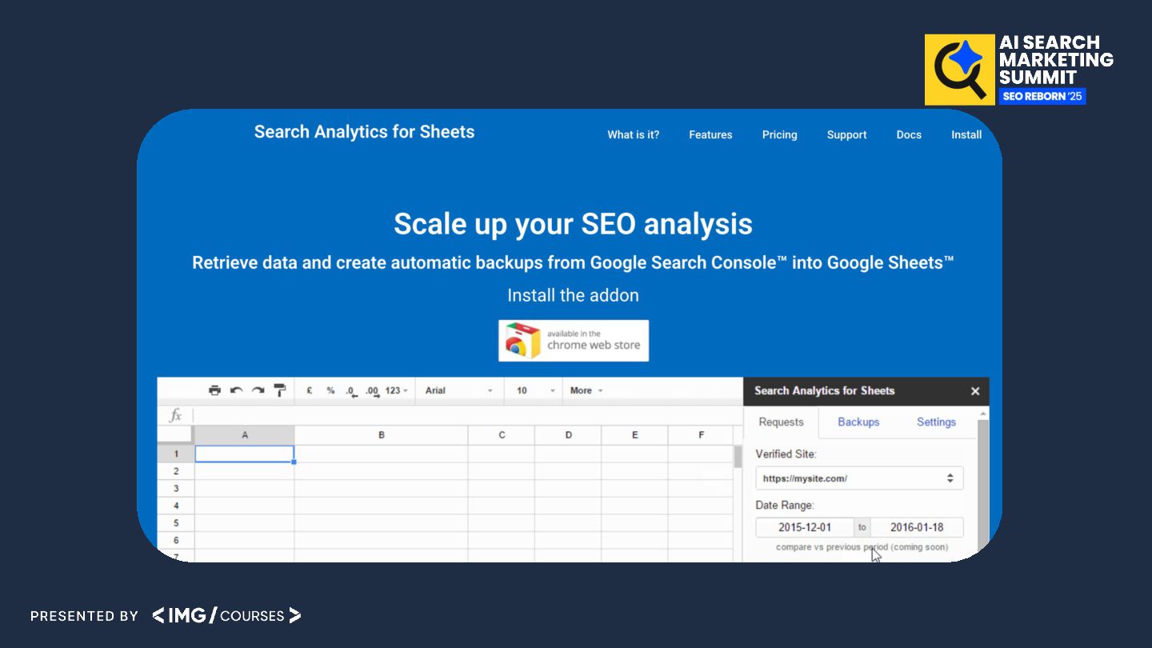The width and height of the screenshot is (1152, 648).
Task: Select row 1 header
Action: pyautogui.click(x=176, y=454)
